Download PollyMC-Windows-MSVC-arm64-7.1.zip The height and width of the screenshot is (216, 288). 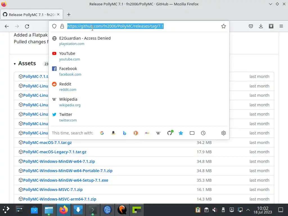tap(60, 199)
